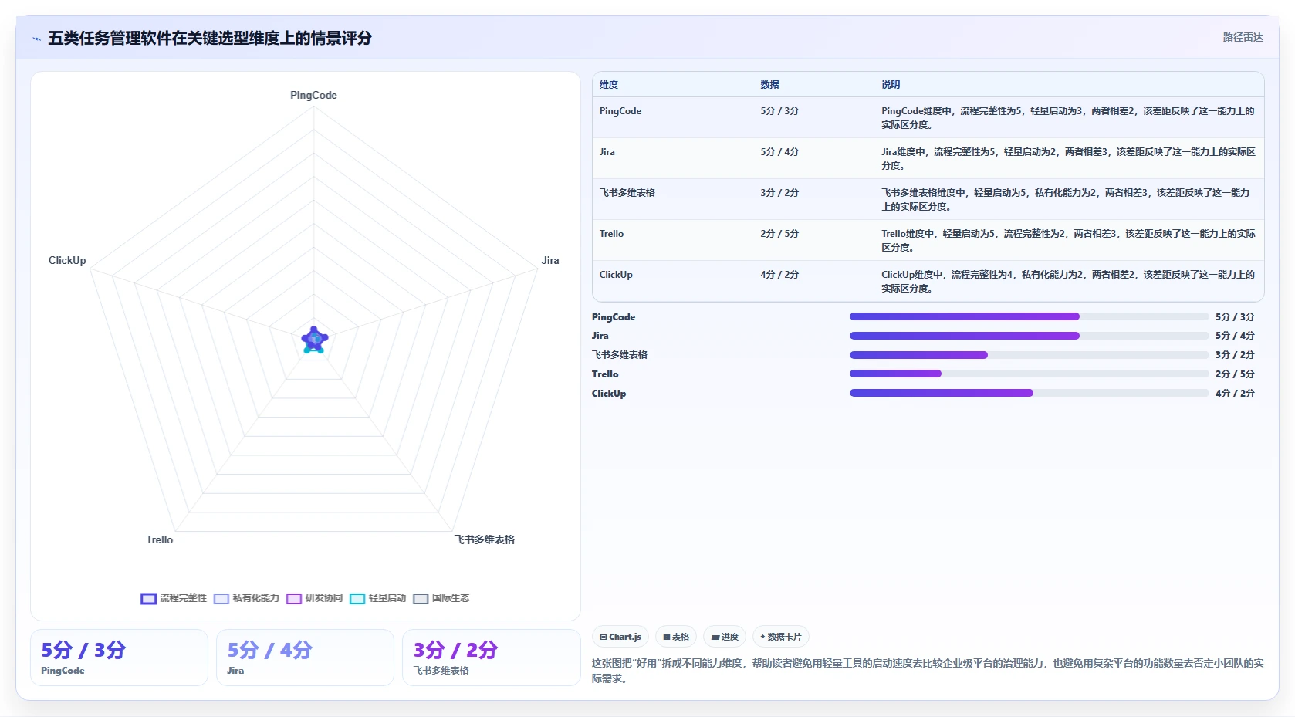Select the 飞书多维表格 axis label on the radar

[x=485, y=539]
